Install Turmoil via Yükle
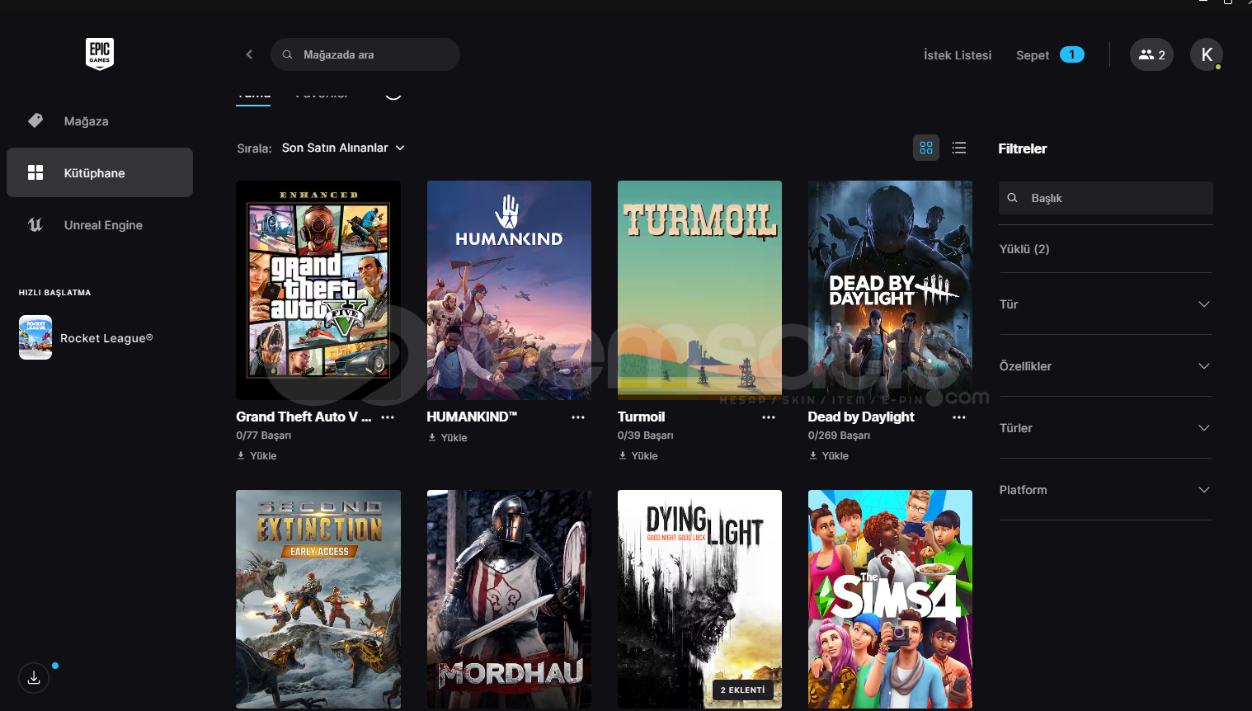Viewport: 1252px width, 711px height. (x=638, y=455)
